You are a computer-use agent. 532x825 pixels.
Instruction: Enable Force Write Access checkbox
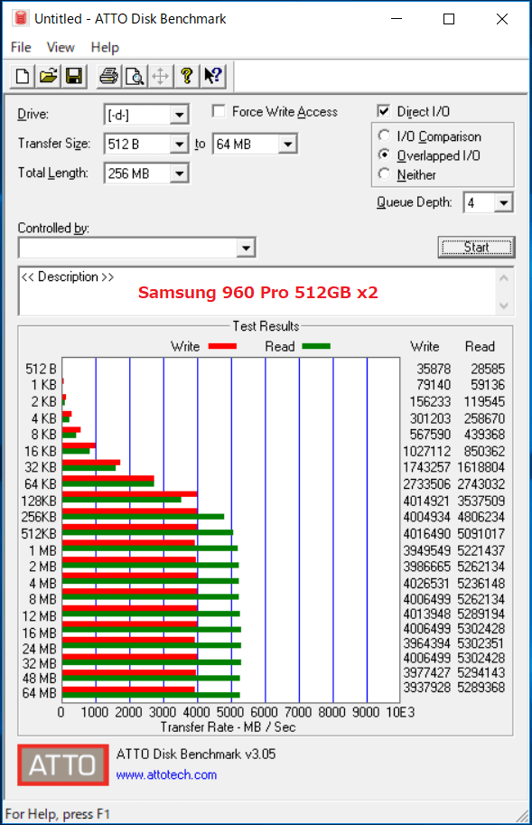click(219, 111)
